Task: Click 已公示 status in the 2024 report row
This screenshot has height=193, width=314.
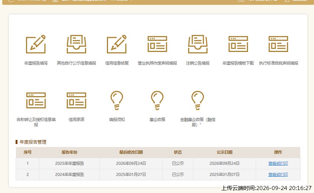Action: pyautogui.click(x=178, y=174)
